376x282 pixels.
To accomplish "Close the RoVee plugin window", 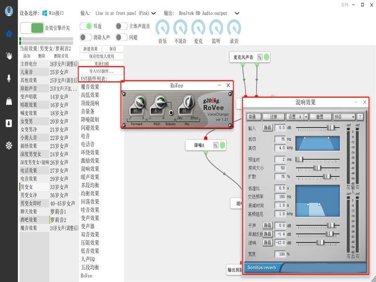I will coord(228,86).
